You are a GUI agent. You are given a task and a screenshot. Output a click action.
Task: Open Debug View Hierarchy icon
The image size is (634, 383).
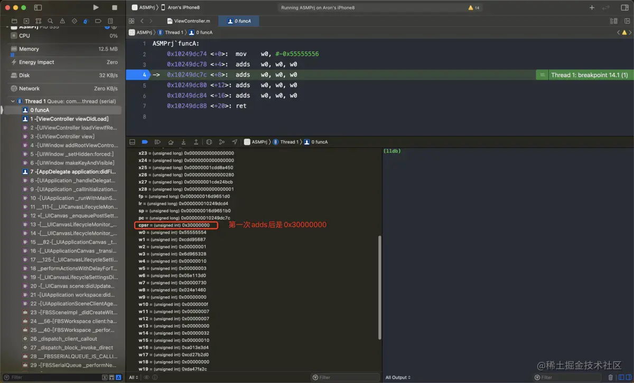tap(209, 142)
